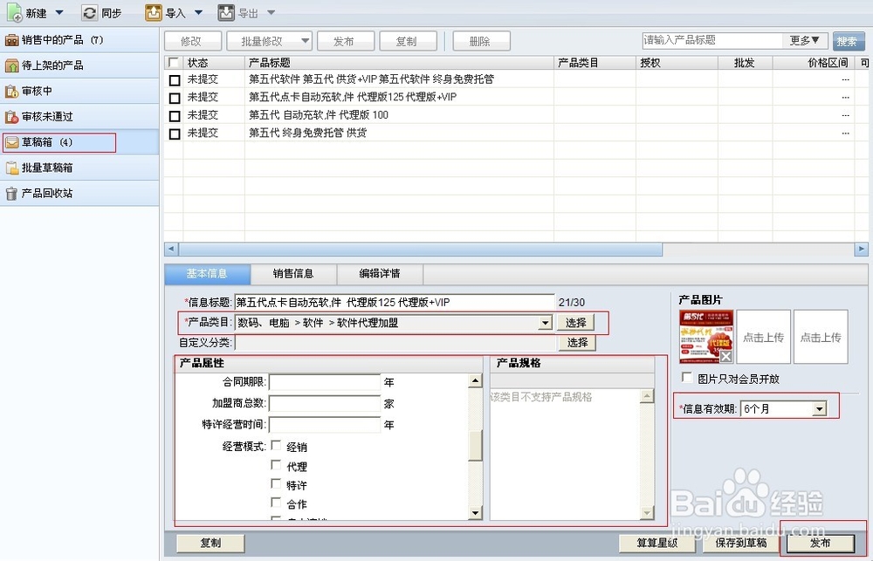Image resolution: width=873 pixels, height=561 pixels.
Task: Click the 审核中 sidebar icon
Action: tap(11, 92)
